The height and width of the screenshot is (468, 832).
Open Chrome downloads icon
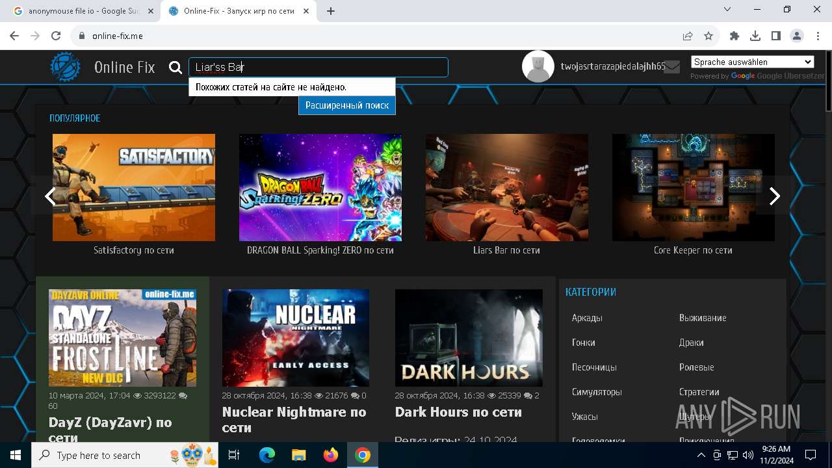coord(755,36)
